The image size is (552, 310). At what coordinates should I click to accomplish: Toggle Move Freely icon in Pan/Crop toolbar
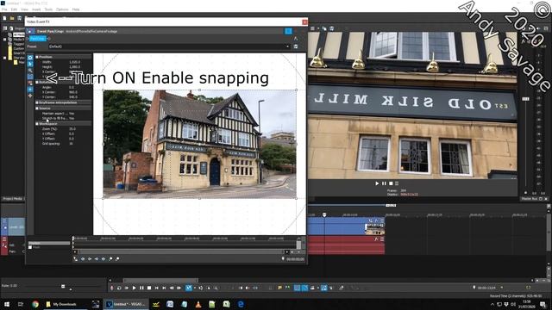(x=30, y=96)
